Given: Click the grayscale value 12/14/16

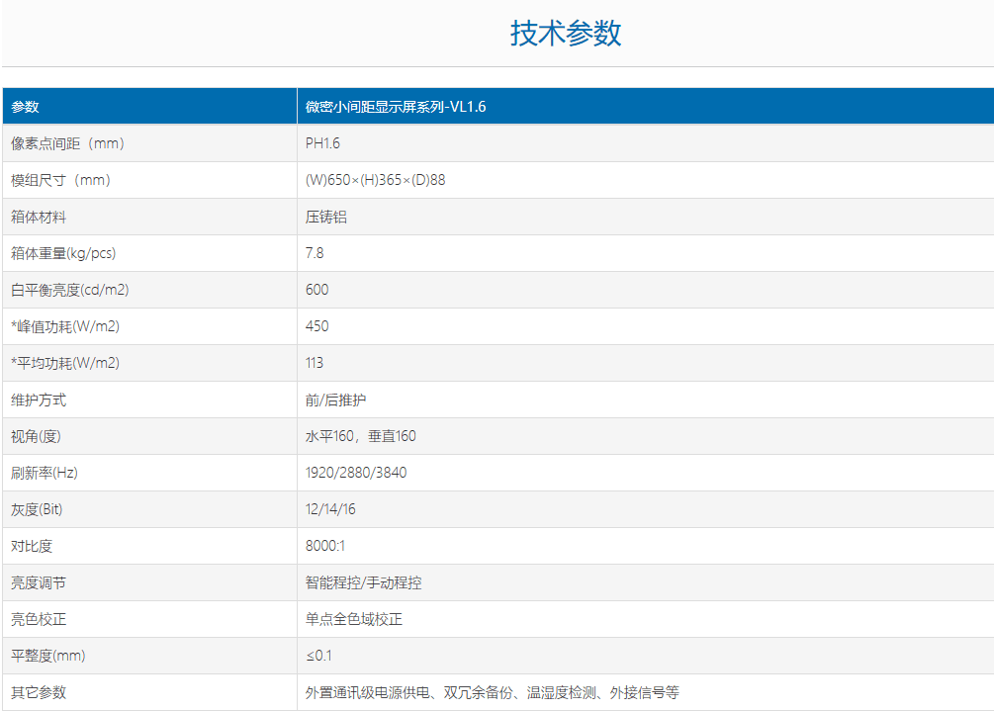Looking at the screenshot, I should tap(330, 509).
